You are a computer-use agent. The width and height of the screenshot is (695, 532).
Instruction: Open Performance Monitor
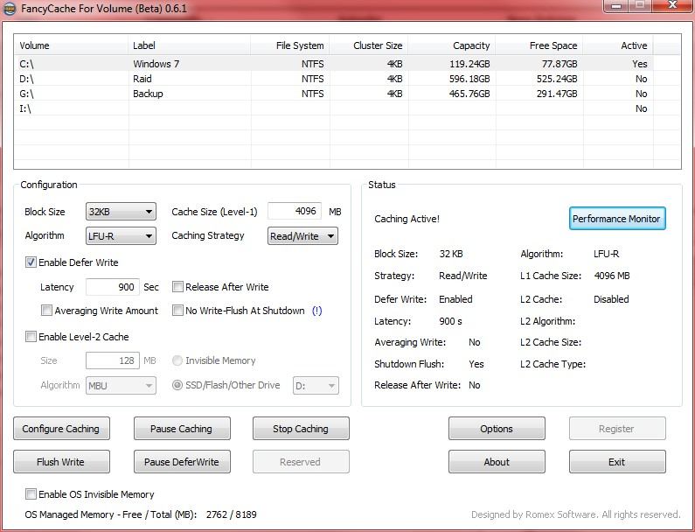click(x=617, y=218)
